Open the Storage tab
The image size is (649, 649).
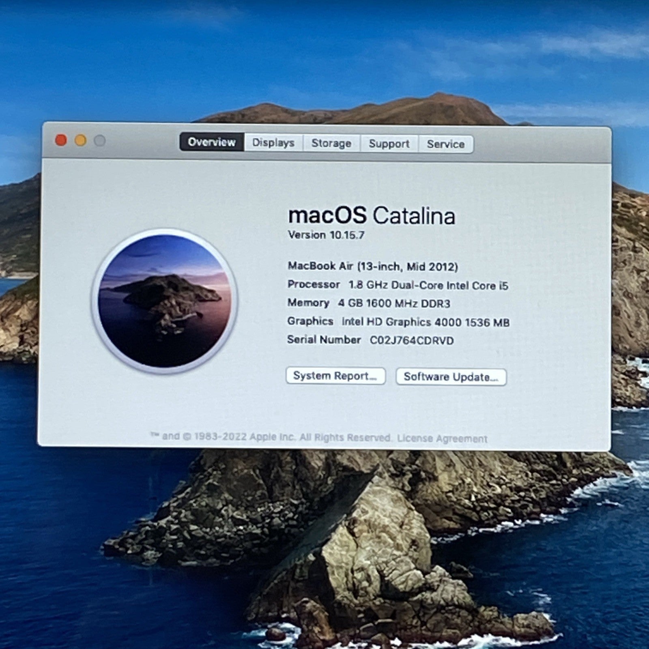pyautogui.click(x=331, y=143)
